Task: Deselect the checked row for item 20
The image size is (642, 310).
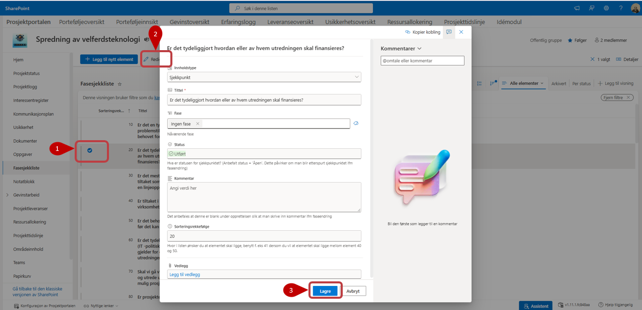Action: (90, 150)
